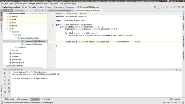
Task: Close the AccountWithBigDecimal.java tab
Action: point(101,11)
